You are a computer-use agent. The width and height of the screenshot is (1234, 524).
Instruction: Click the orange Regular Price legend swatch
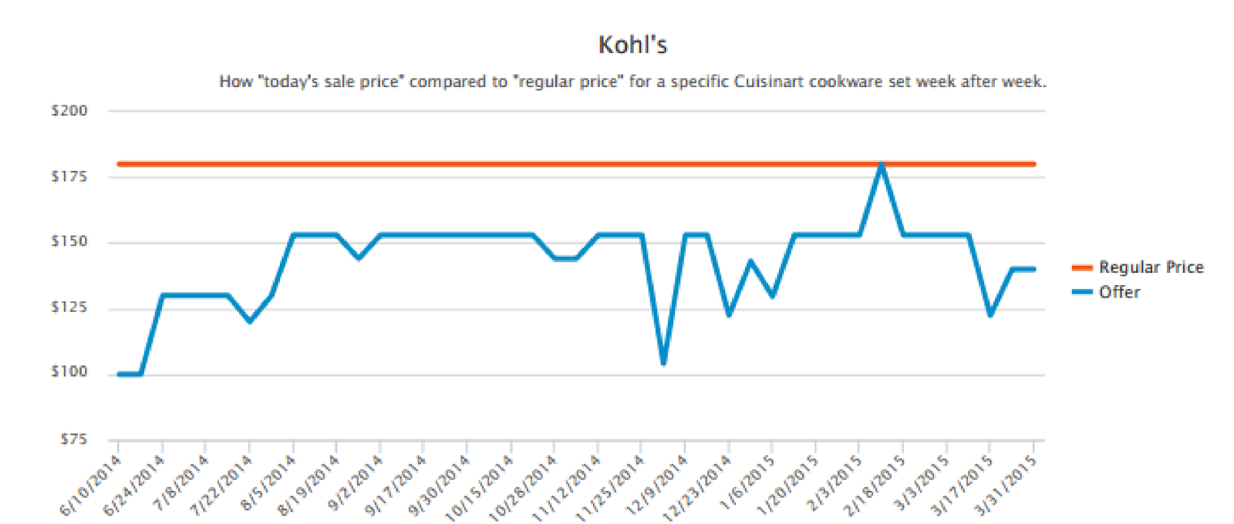click(x=1082, y=267)
